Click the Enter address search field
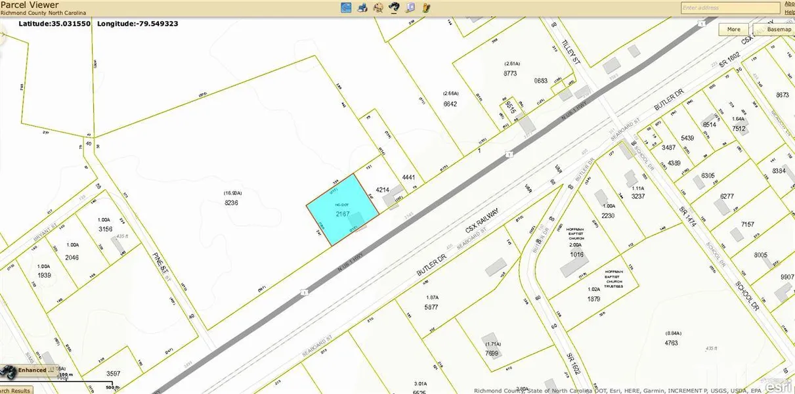 (x=729, y=8)
